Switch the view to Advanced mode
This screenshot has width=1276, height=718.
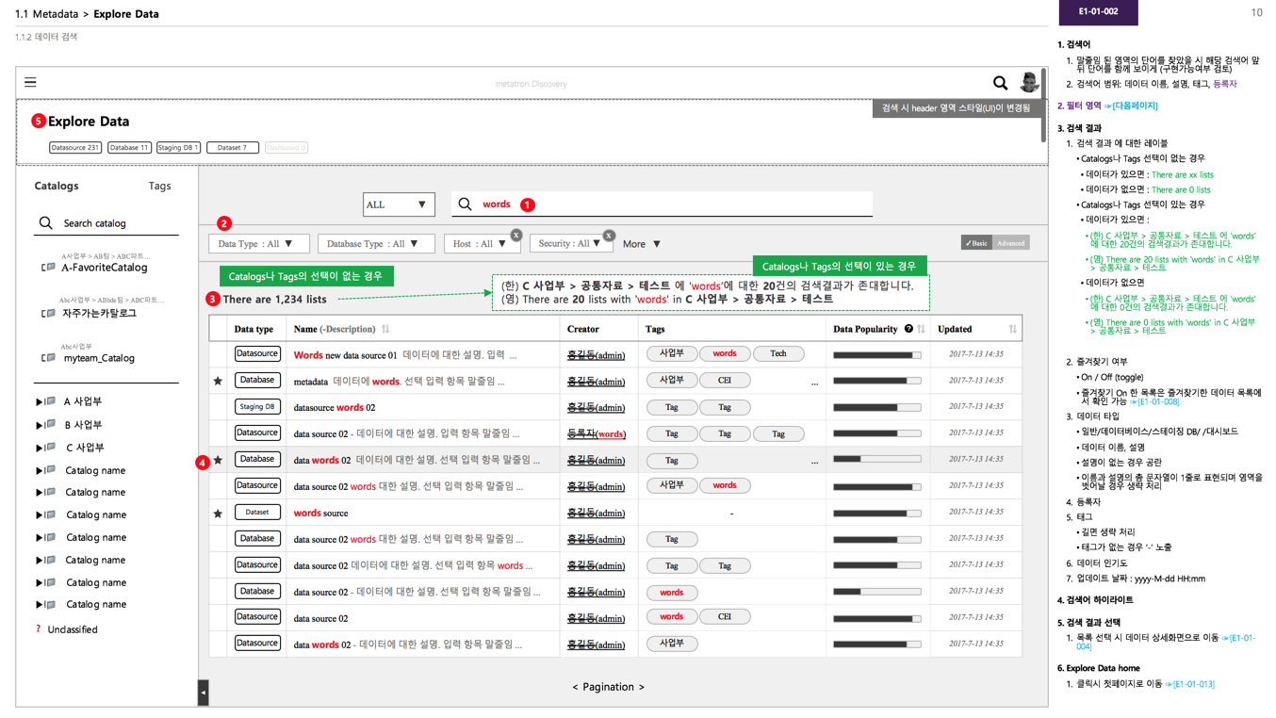click(x=1010, y=243)
